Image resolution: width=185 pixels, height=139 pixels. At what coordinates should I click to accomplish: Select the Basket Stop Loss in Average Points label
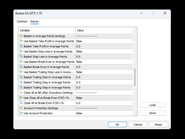click(45, 57)
